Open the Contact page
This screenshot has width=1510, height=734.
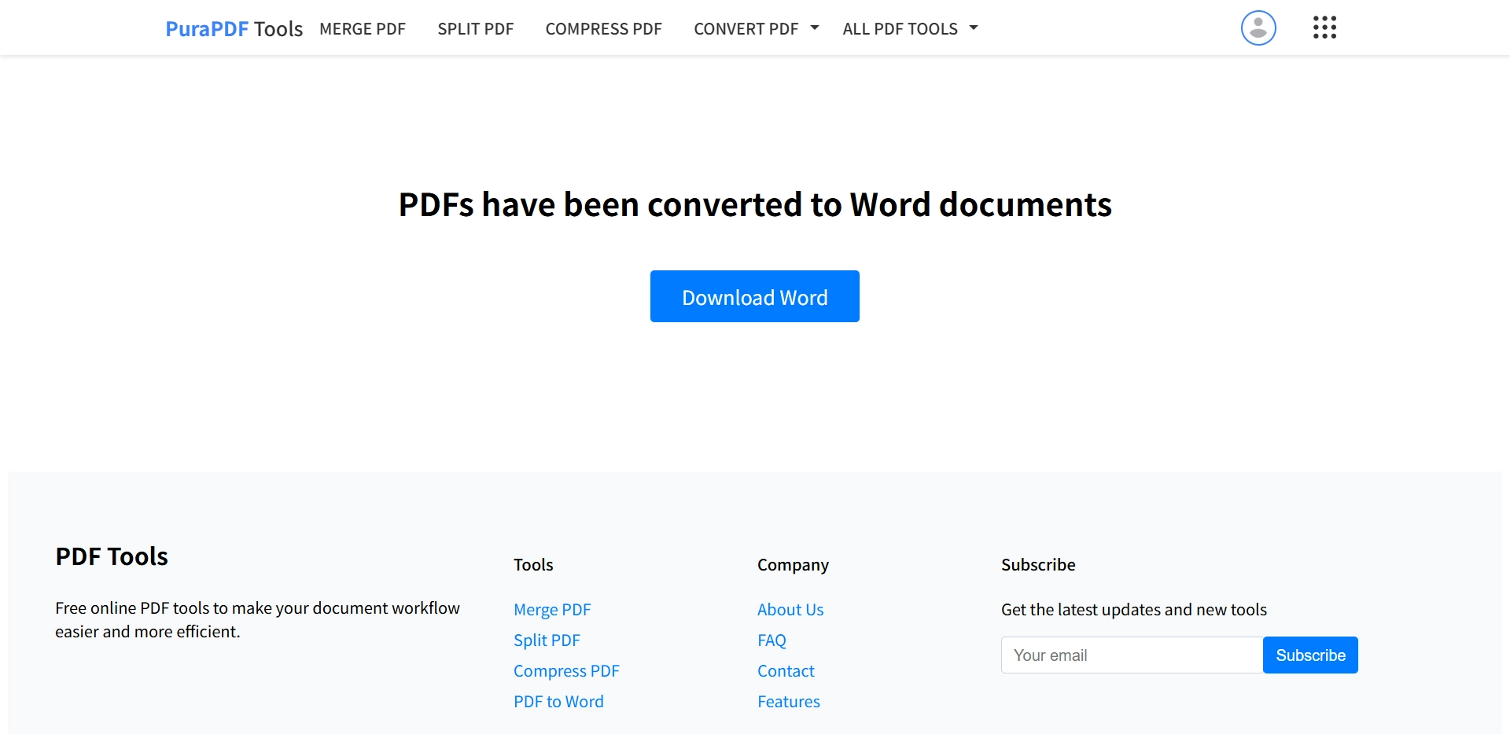coord(786,670)
